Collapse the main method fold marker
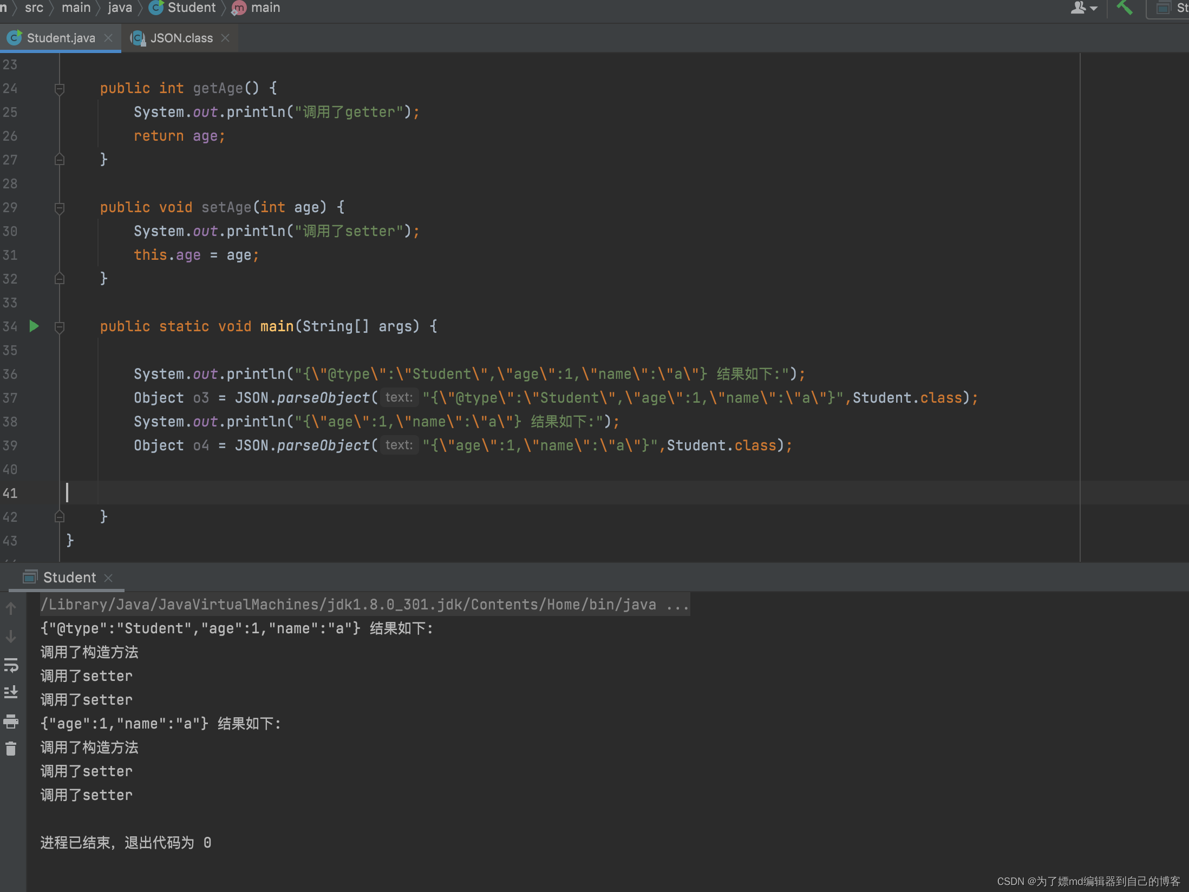The height and width of the screenshot is (892, 1189). pyautogui.click(x=60, y=326)
